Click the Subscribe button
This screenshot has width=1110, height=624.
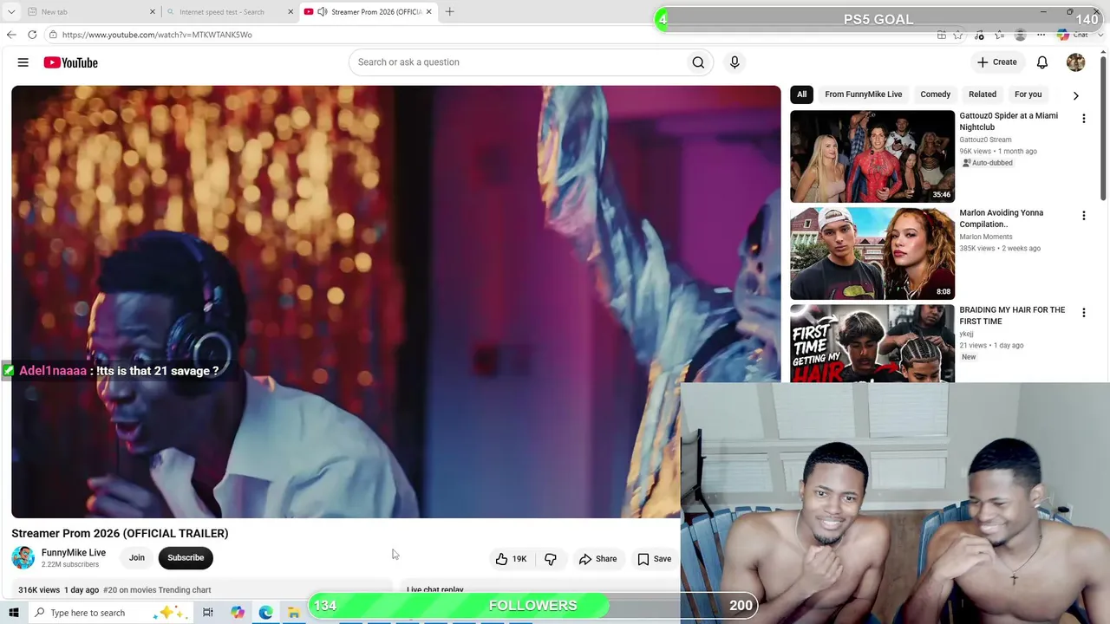pyautogui.click(x=186, y=558)
